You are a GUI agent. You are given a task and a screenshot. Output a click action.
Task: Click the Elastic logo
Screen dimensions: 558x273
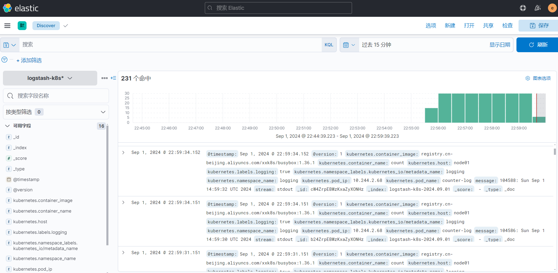click(21, 8)
